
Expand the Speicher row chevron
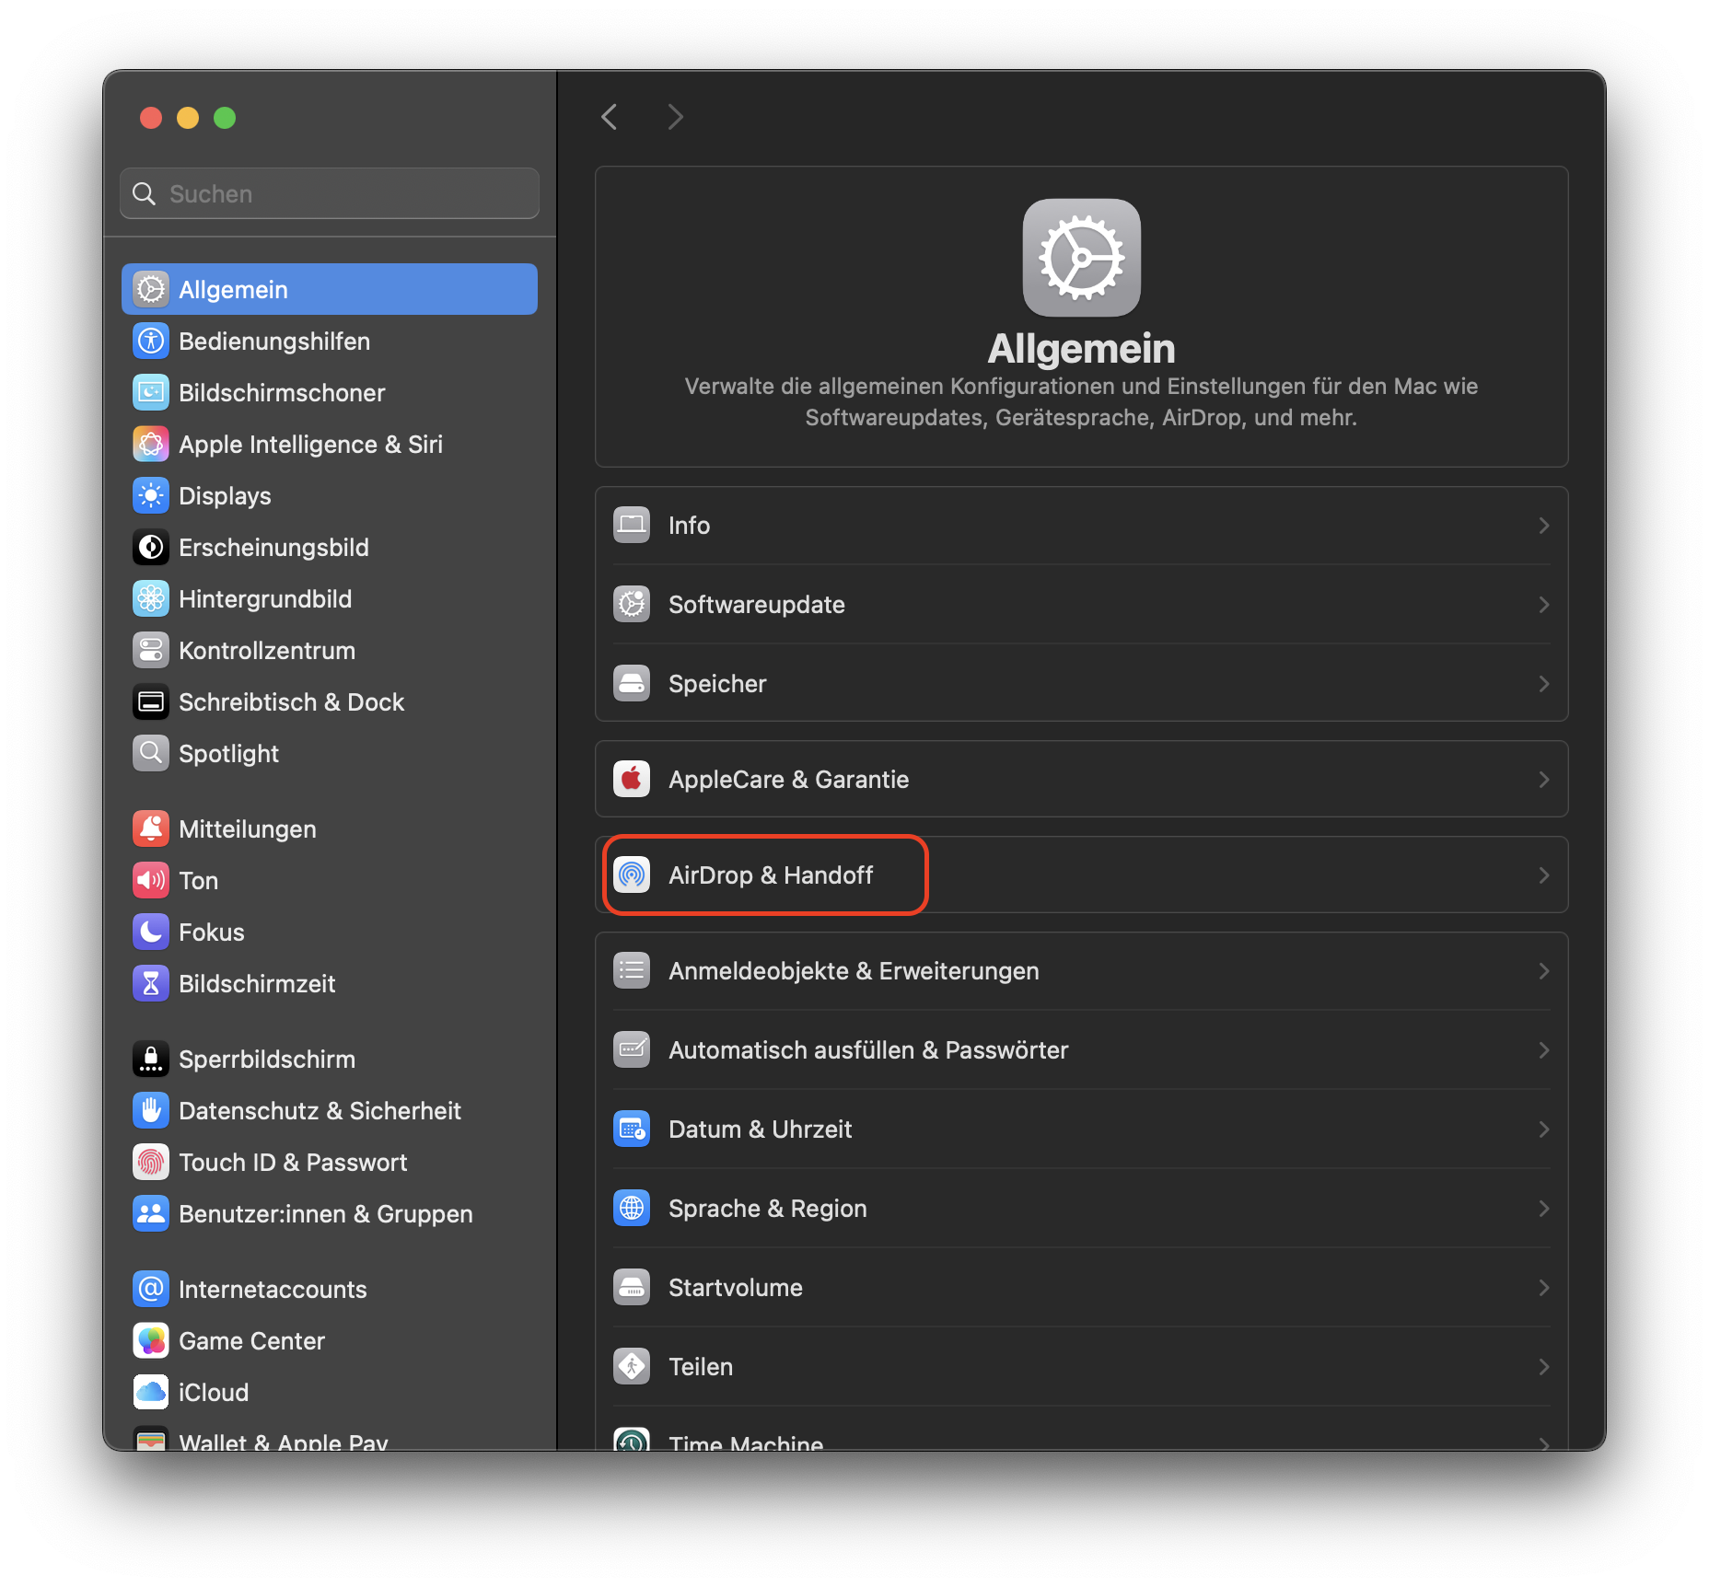point(1544,683)
